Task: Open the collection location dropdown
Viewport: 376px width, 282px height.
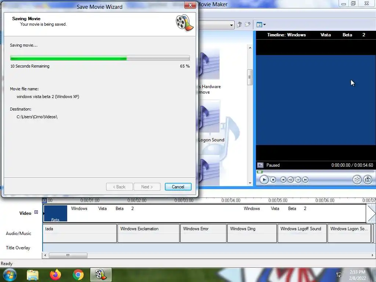Action: (x=231, y=25)
